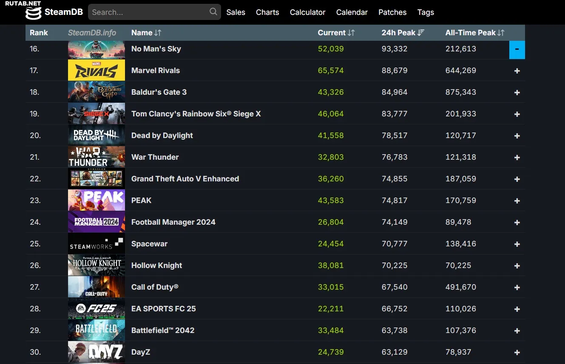Open the Charts menu item
Viewport: 565px width, 364px height.
tap(267, 12)
